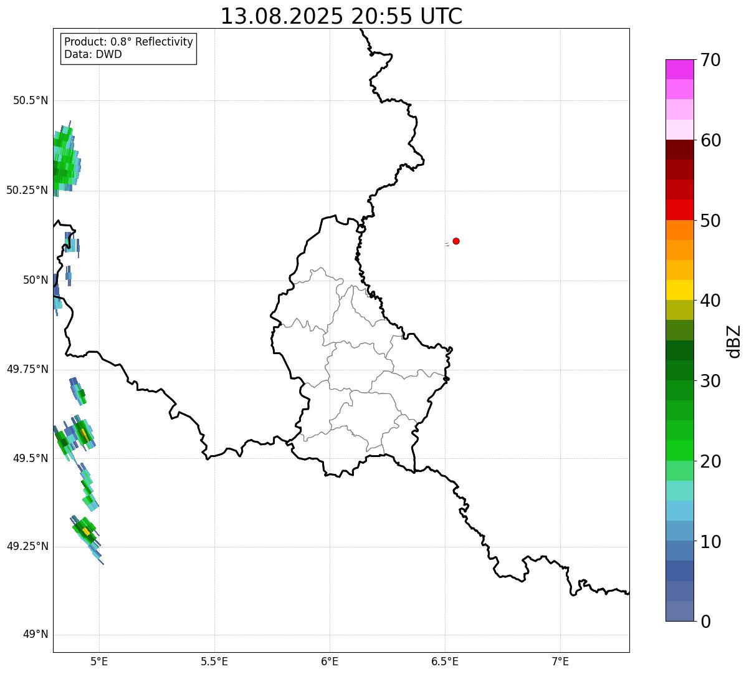Click the 7°E longitude label

click(560, 662)
